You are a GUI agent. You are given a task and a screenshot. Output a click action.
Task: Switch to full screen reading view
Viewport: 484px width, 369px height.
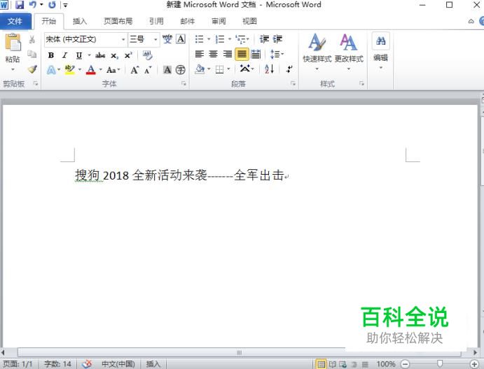[x=332, y=364]
